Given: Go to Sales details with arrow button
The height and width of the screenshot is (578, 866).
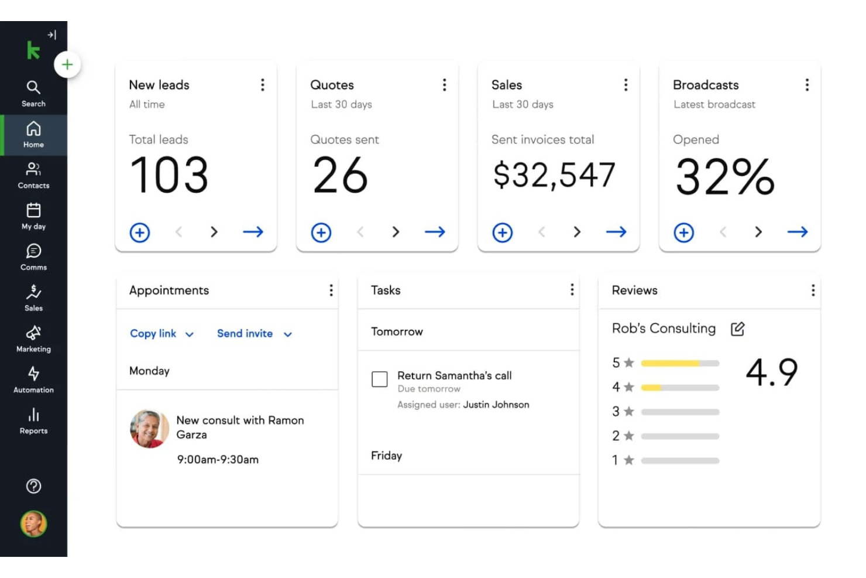Looking at the screenshot, I should coord(616,232).
